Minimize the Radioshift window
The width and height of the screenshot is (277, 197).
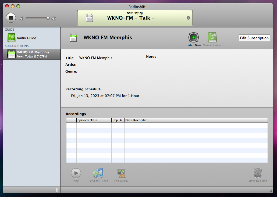coord(13,6)
